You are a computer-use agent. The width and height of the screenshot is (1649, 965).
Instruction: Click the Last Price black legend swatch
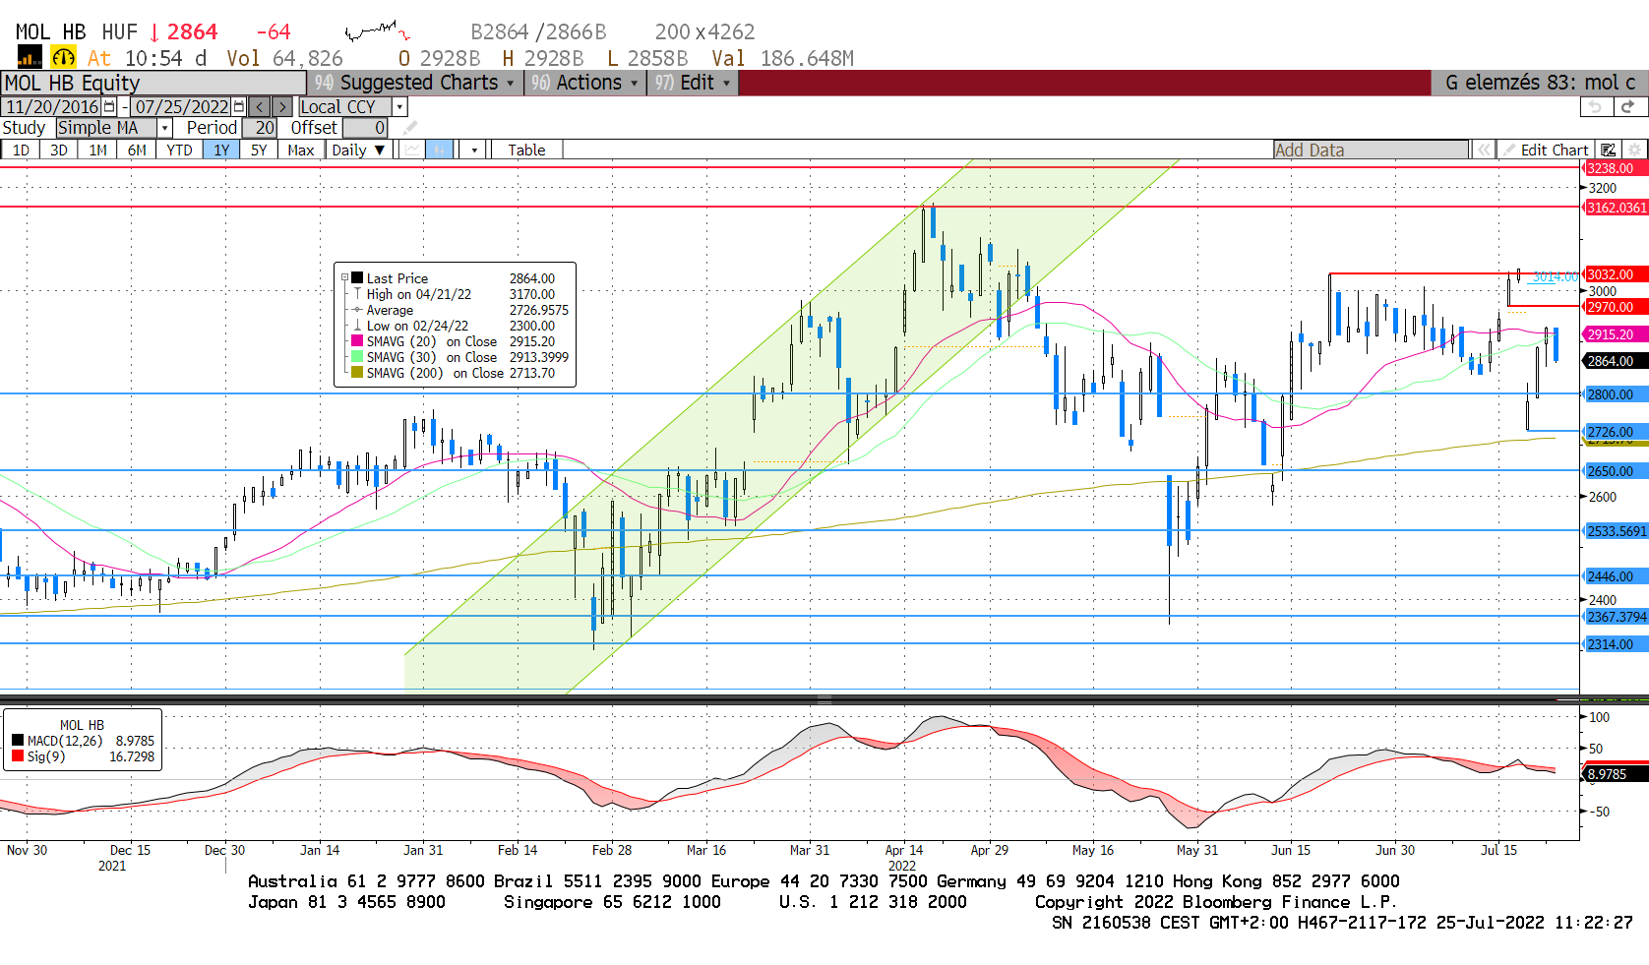click(x=357, y=278)
